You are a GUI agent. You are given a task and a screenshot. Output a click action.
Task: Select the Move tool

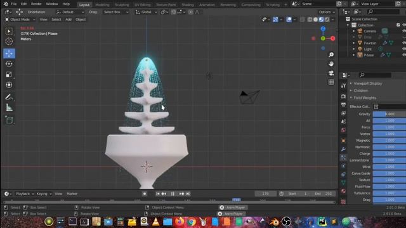point(9,53)
